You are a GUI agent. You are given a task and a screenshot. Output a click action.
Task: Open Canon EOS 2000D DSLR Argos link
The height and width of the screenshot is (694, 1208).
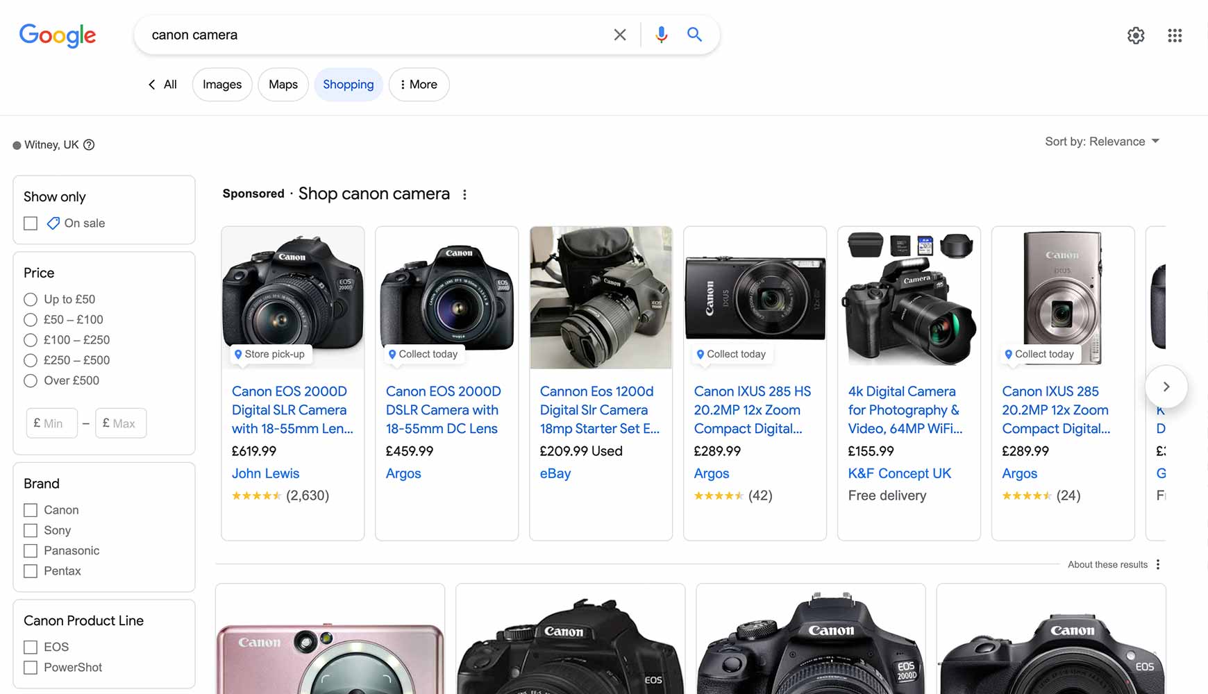[x=444, y=410]
